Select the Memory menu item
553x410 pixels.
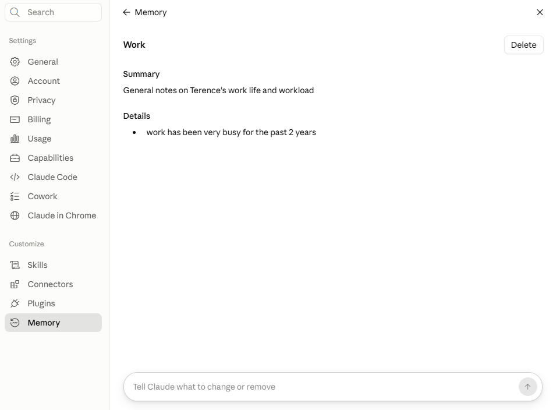(53, 323)
